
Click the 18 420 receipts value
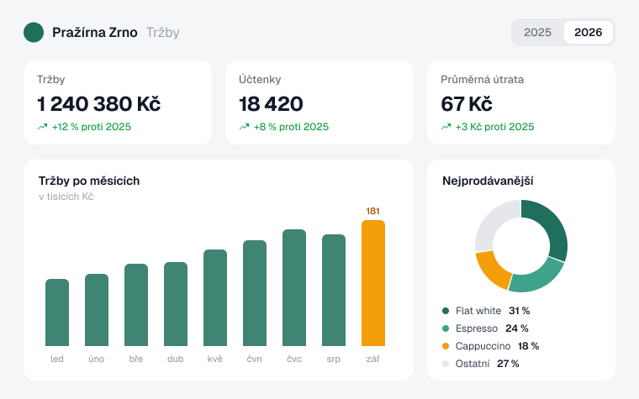pos(271,103)
